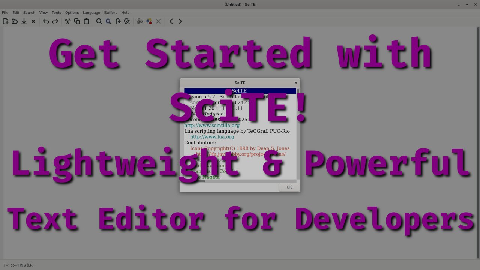Click the Compile gears toolbar icon

[x=140, y=21]
